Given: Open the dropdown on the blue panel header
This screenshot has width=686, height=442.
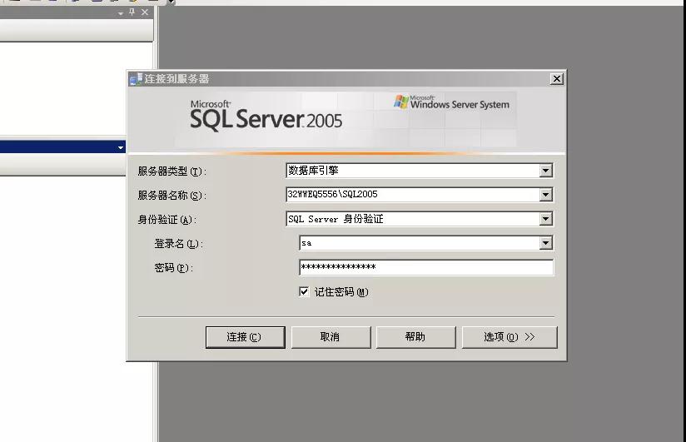Looking at the screenshot, I should click(x=121, y=147).
